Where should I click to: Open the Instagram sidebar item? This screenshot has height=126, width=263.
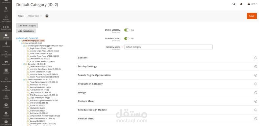point(6,88)
